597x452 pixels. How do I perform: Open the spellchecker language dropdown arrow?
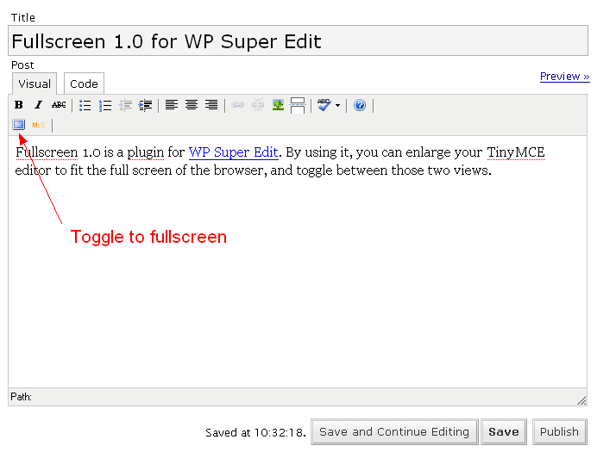click(337, 106)
